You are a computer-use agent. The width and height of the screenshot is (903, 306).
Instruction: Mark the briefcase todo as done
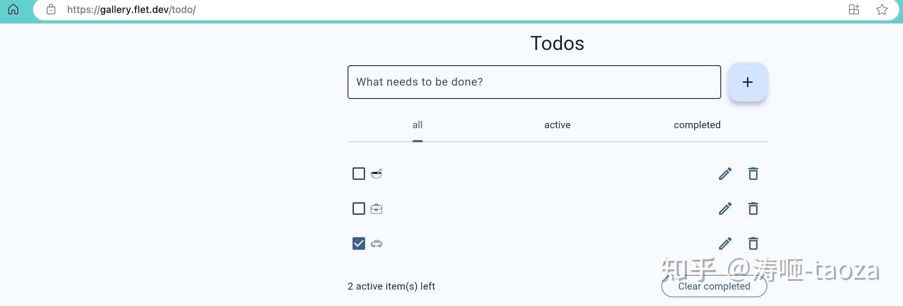tap(358, 209)
